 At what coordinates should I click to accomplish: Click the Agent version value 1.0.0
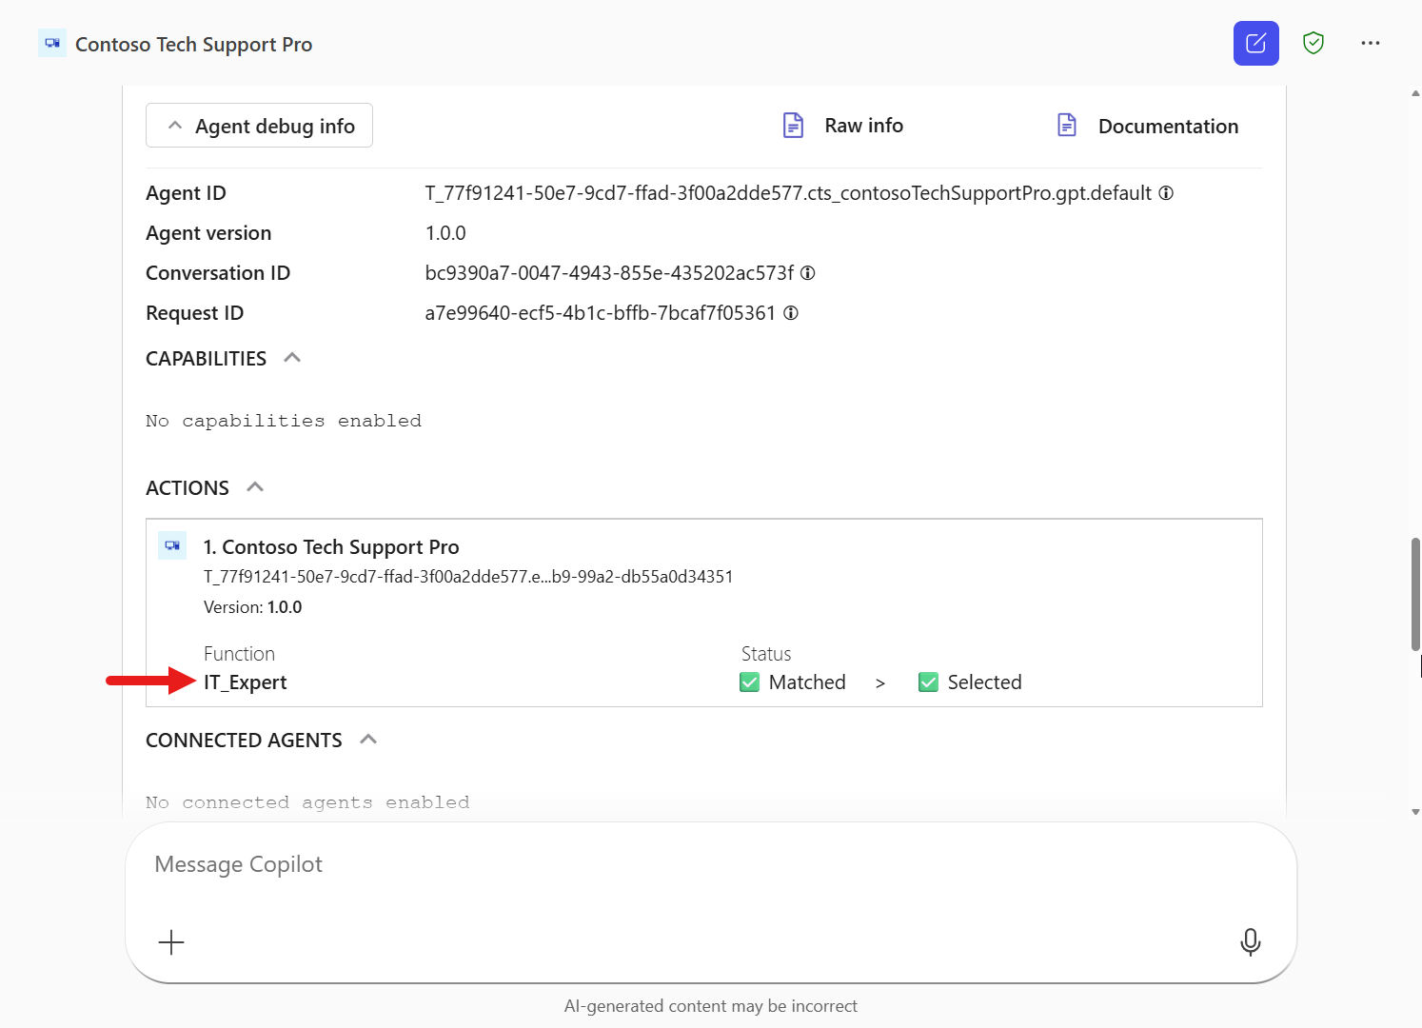pyautogui.click(x=445, y=233)
